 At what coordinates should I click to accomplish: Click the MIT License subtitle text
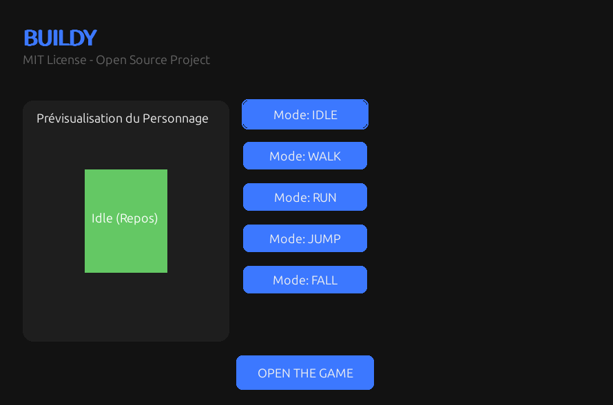[x=116, y=60]
